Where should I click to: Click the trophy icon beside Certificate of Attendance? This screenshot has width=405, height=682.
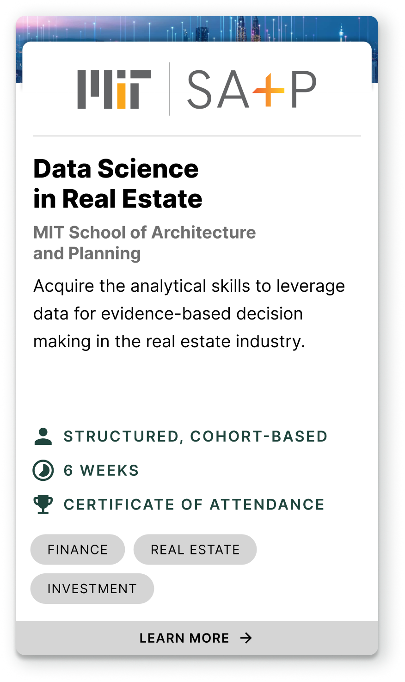pyautogui.click(x=43, y=504)
